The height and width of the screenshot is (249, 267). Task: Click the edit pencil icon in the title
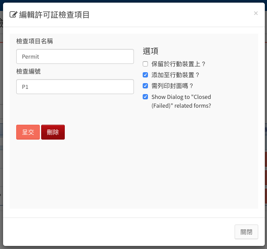[x=14, y=14]
